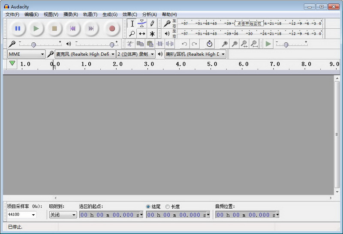Viewport: 343px width, 234px height.
Task: Select the 结尾 radio button
Action: click(148, 207)
